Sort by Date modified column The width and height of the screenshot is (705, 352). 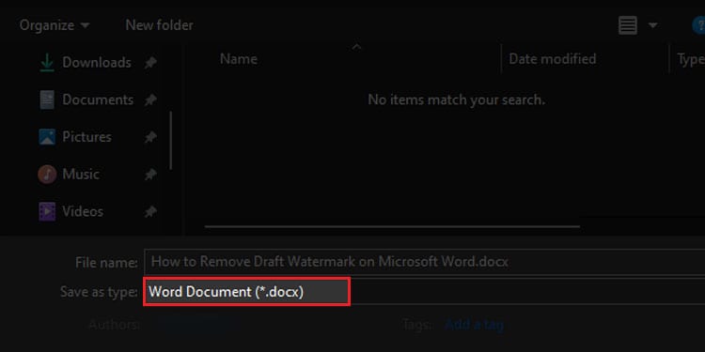coord(553,59)
